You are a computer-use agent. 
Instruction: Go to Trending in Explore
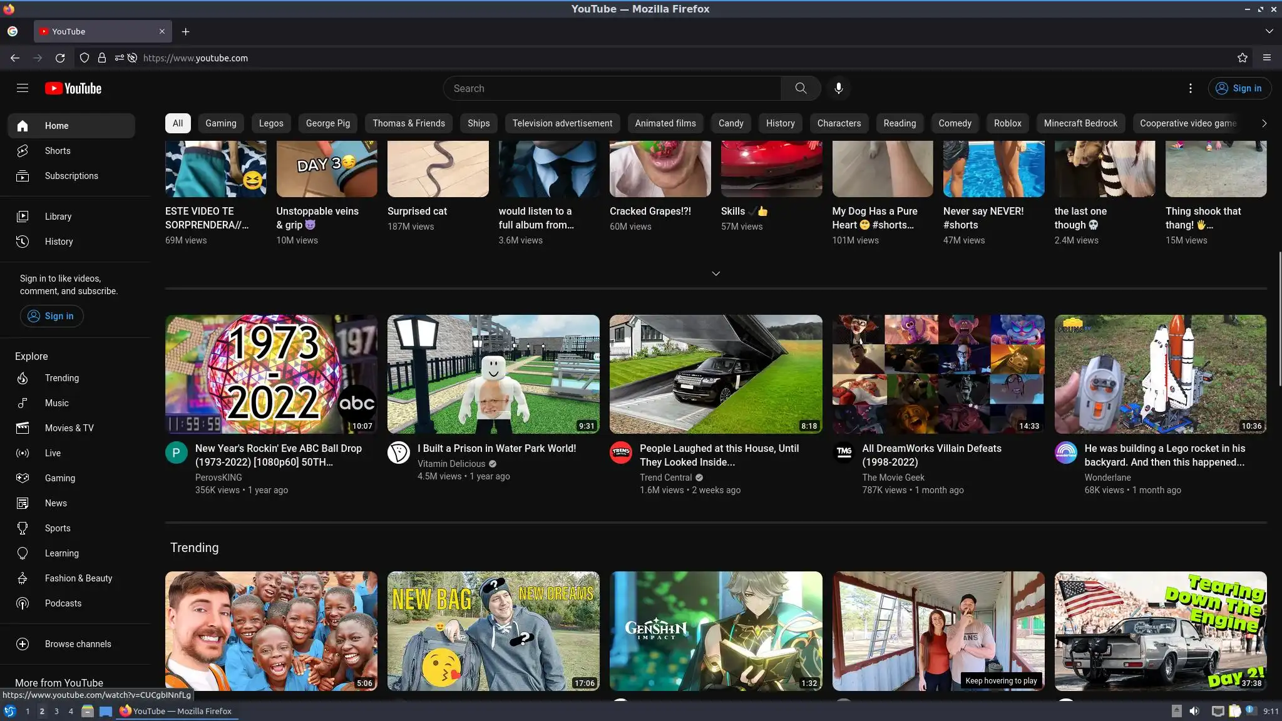[61, 378]
